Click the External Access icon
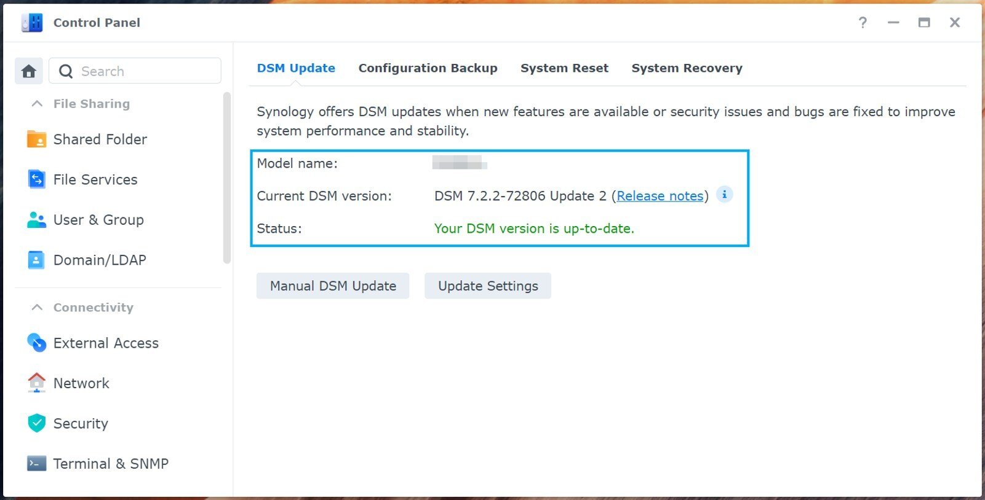The image size is (985, 500). (x=36, y=343)
